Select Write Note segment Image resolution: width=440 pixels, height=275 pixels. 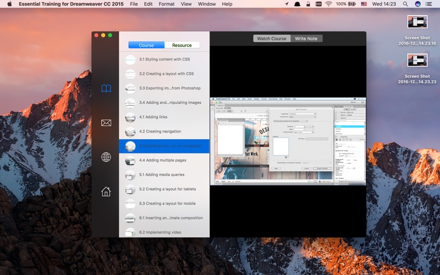[306, 38]
